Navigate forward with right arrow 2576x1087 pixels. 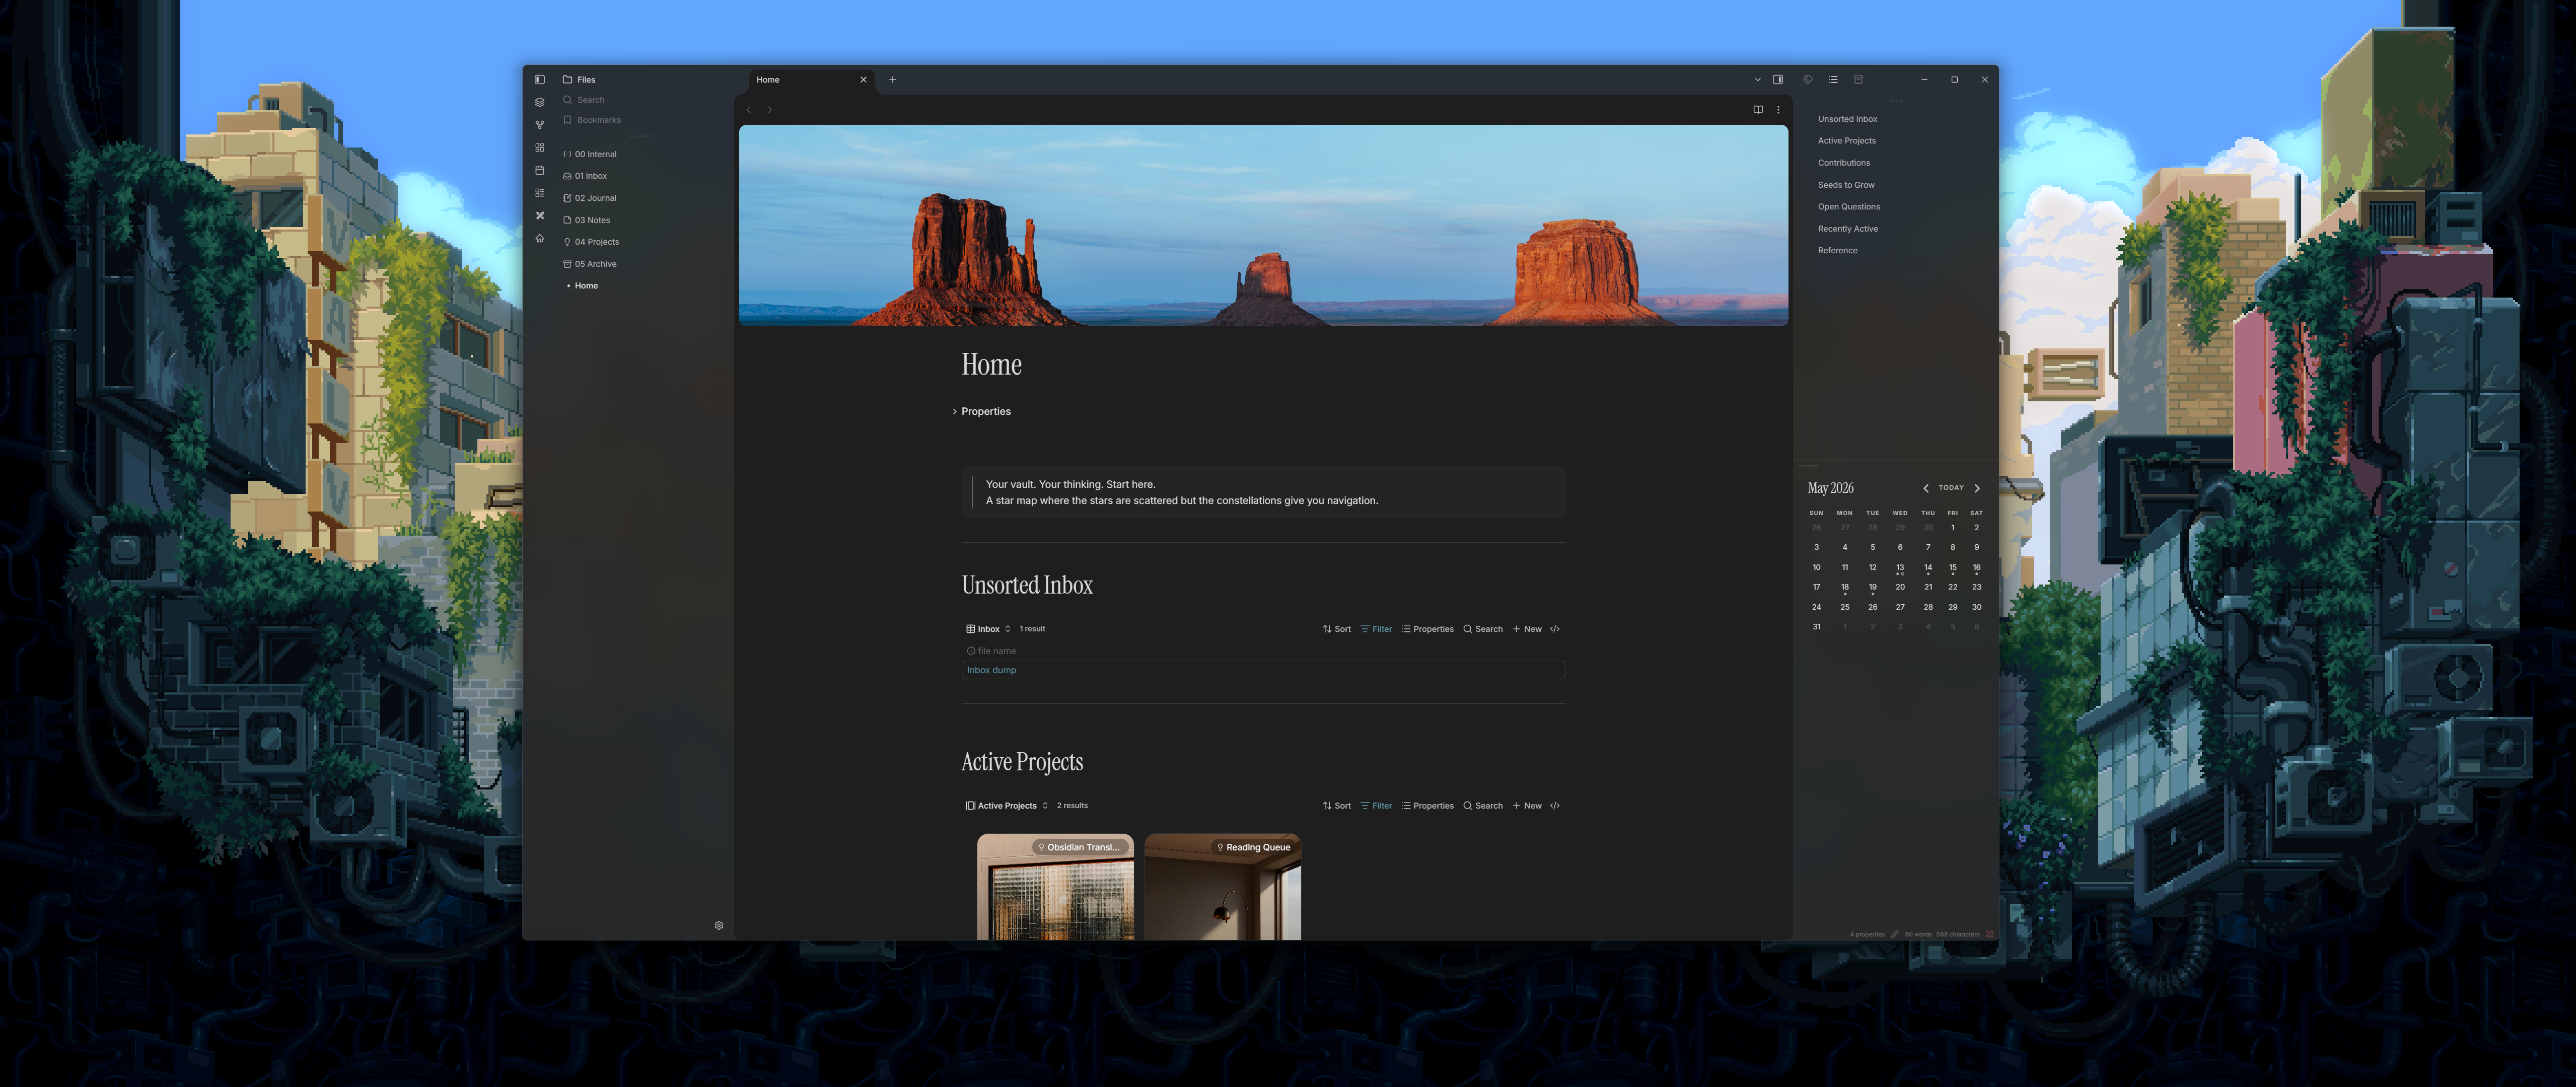click(x=769, y=110)
